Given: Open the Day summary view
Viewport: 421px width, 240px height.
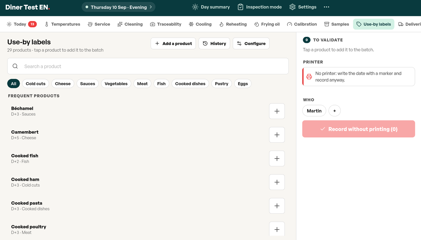Looking at the screenshot, I should coord(211,7).
